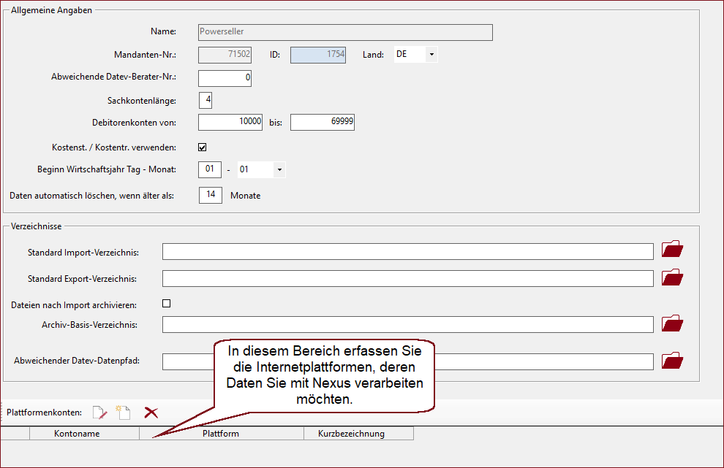
Task: Browse folder for Archiv-Basis-Verzeichnis
Action: pos(671,323)
